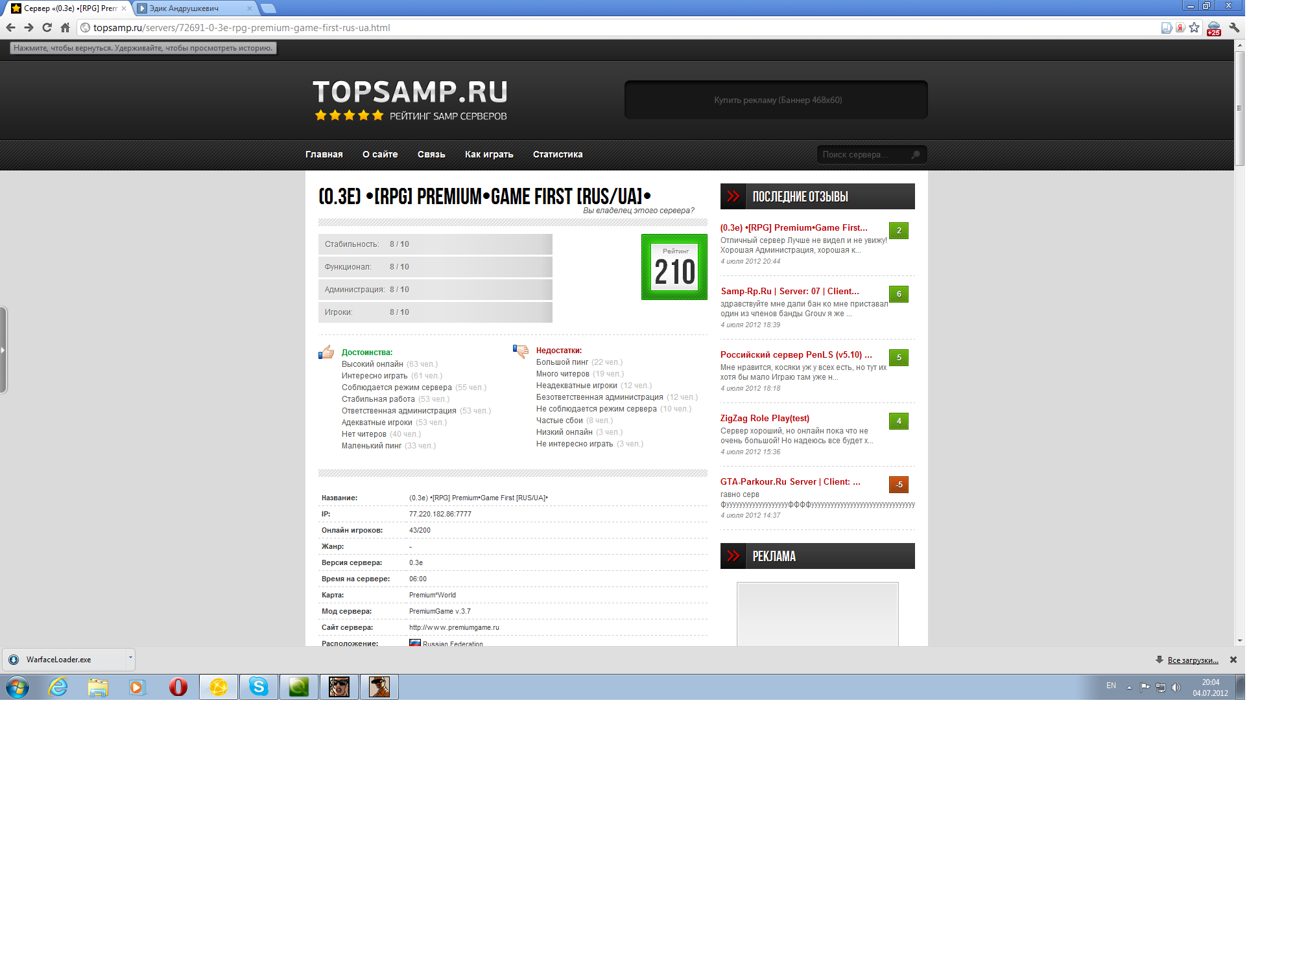Image resolution: width=1297 pixels, height=972 pixels.
Task: Click the Стабильность 8 / 10 score bar
Action: [435, 244]
